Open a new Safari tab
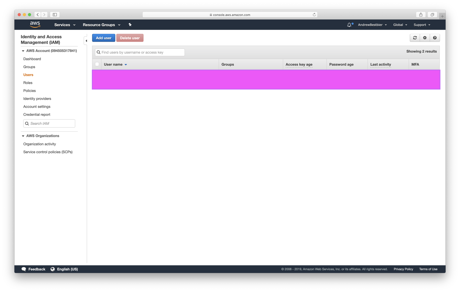Viewport: 460px width, 292px height. (x=442, y=16)
